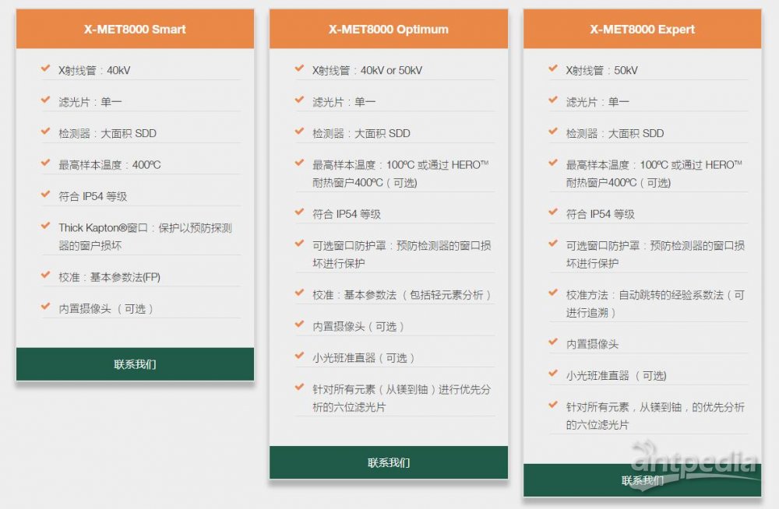Click text '内置摄像头' in Expert card
Viewport: 779px width, 509px height.
click(x=592, y=344)
